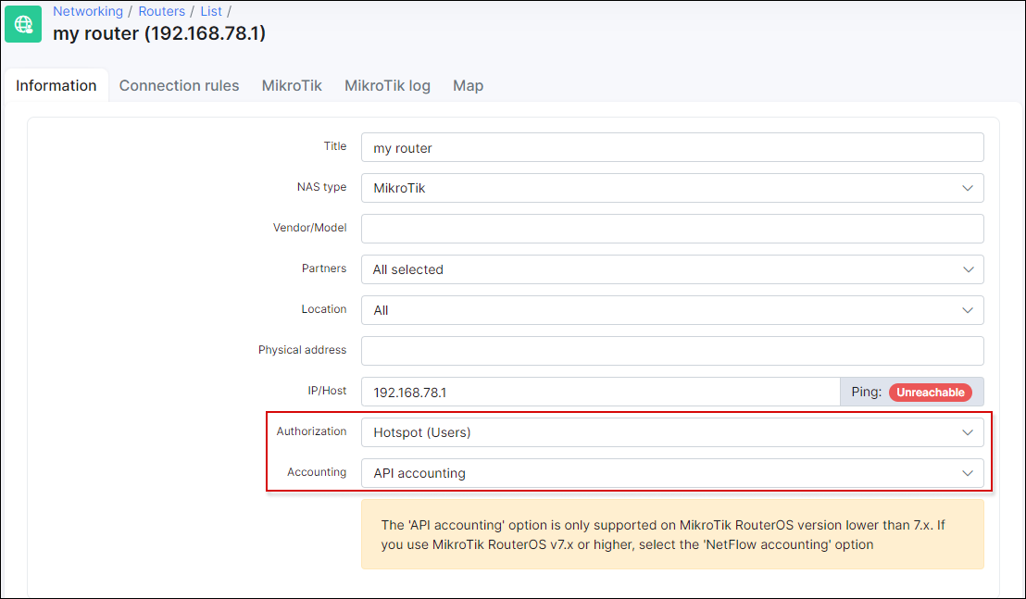Viewport: 1026px width, 599px height.
Task: Open the Networking breadcrumb link
Action: click(88, 11)
